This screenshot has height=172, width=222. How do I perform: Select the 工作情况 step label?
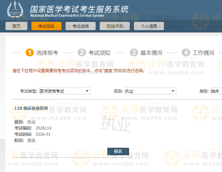pyautogui.click(x=203, y=53)
